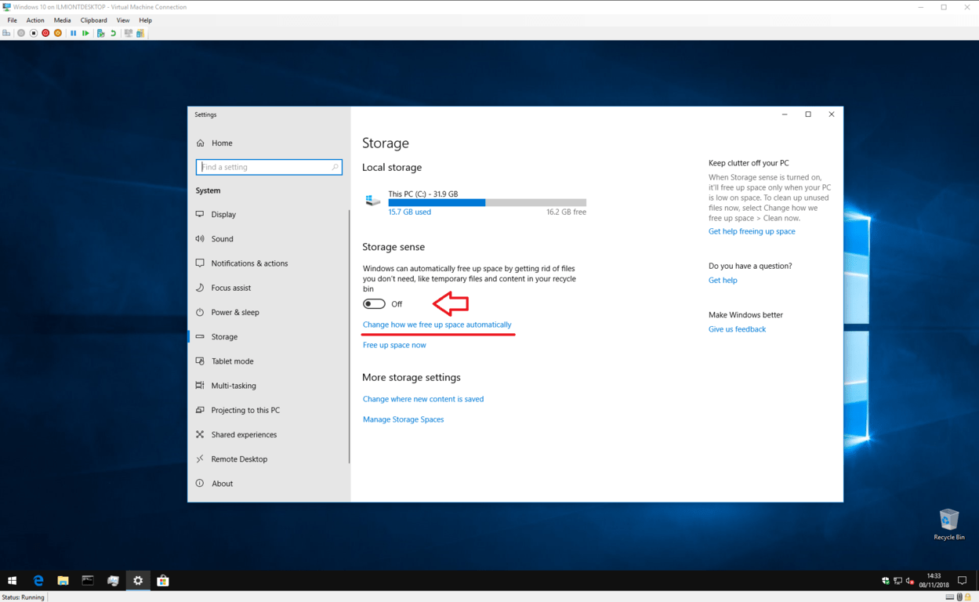Click the Checkpoint icon in the VM toolbar

100,33
